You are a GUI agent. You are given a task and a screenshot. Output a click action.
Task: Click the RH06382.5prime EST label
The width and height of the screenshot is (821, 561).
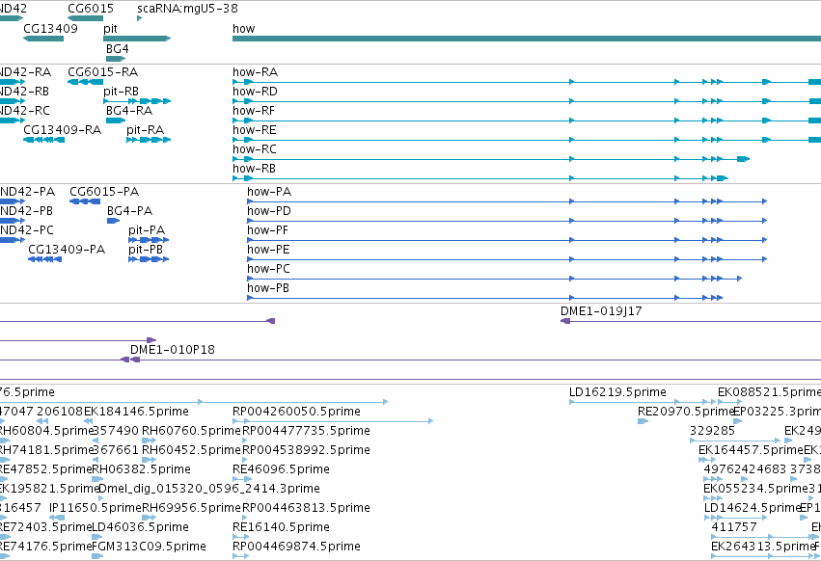pos(142,469)
